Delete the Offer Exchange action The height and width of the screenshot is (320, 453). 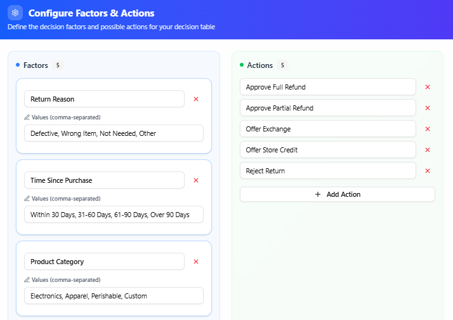428,129
